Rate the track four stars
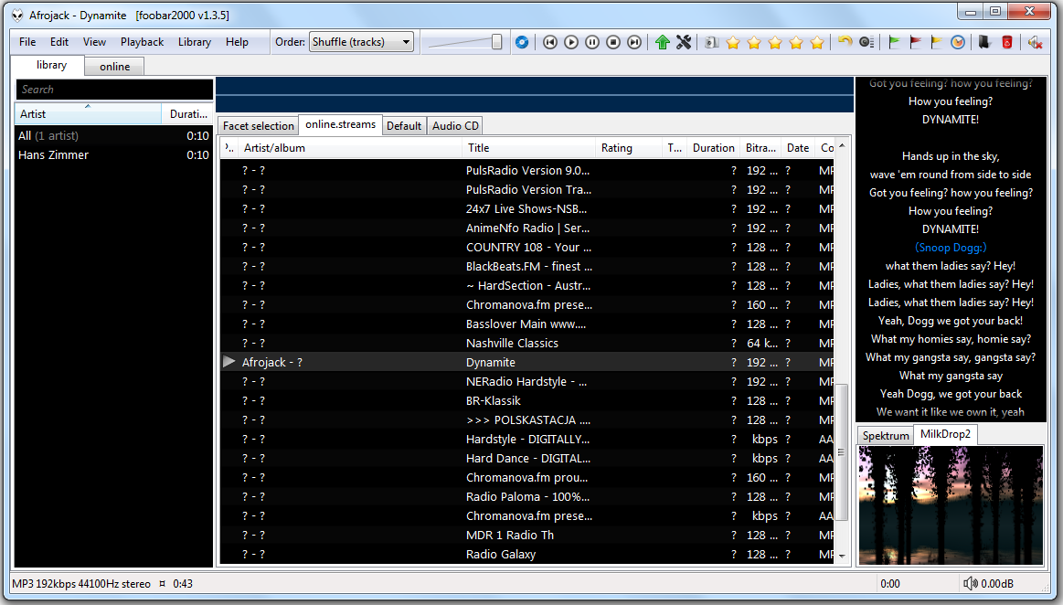 pyautogui.click(x=796, y=43)
